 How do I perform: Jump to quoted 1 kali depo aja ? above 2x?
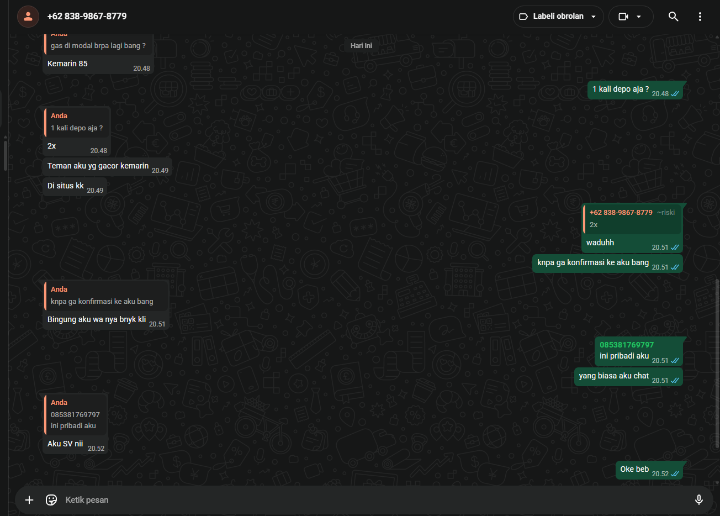click(77, 123)
